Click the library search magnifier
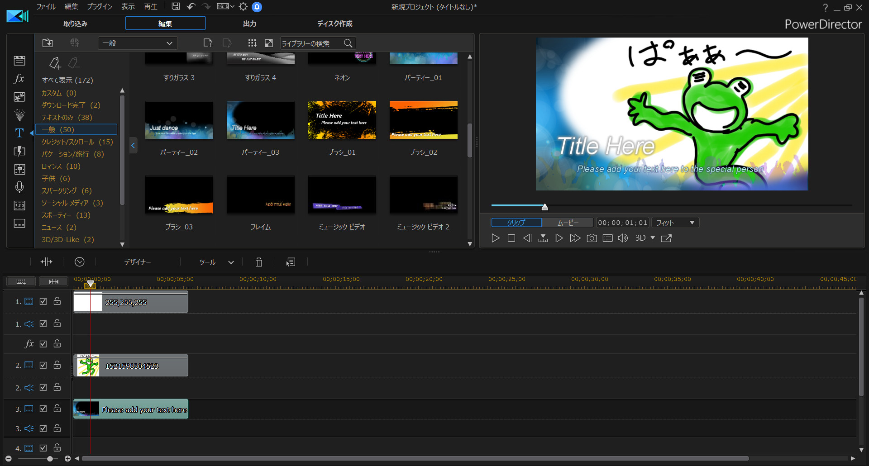 [x=348, y=43]
